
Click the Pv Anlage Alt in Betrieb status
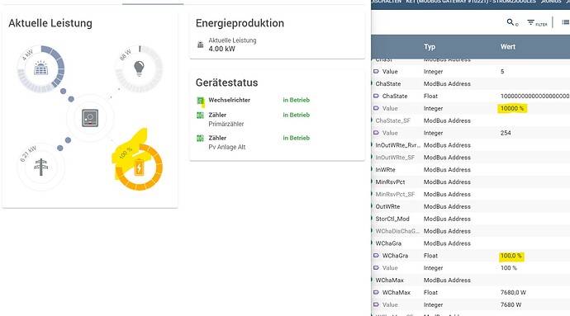click(x=297, y=138)
